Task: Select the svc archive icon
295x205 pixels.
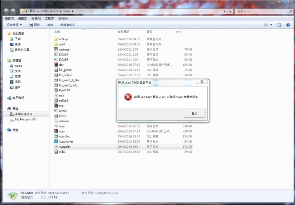Action: [56, 106]
